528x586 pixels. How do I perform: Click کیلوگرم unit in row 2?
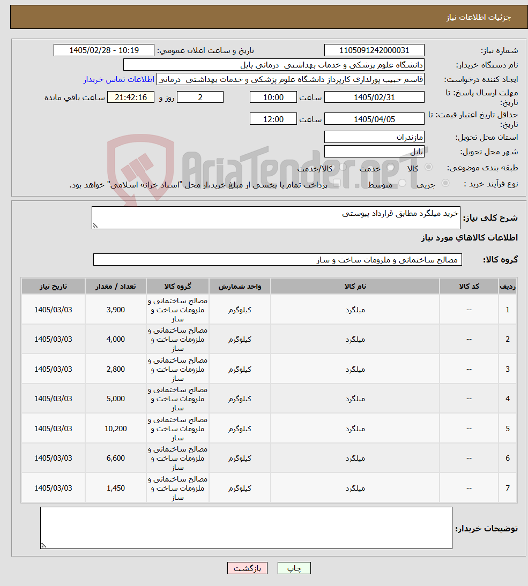tap(240, 340)
